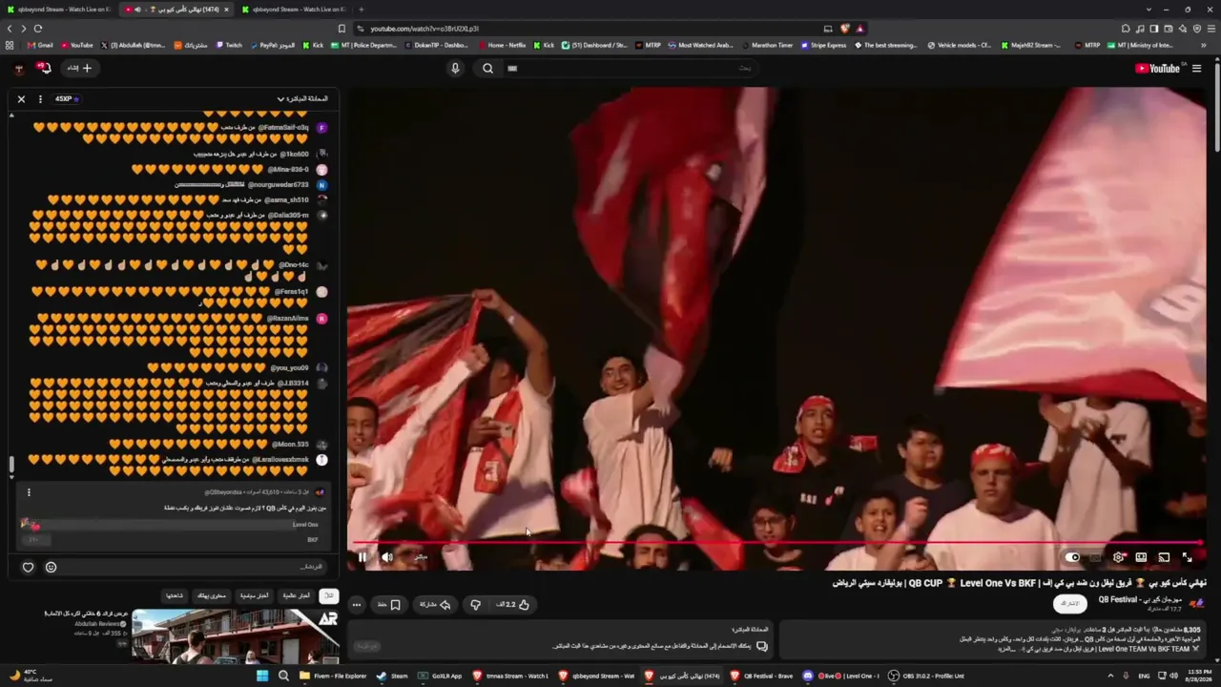Open Home - Netflix bookmark

tap(502, 45)
